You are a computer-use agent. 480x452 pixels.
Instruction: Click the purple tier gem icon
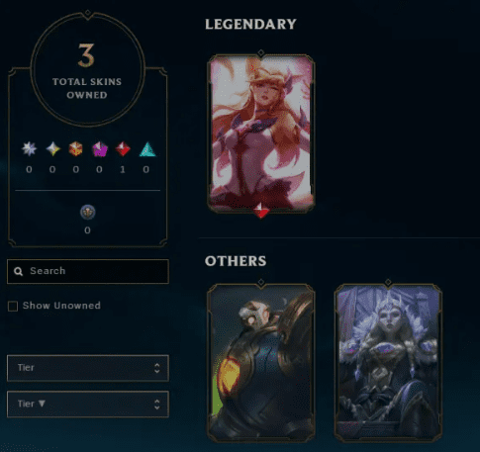tap(100, 149)
